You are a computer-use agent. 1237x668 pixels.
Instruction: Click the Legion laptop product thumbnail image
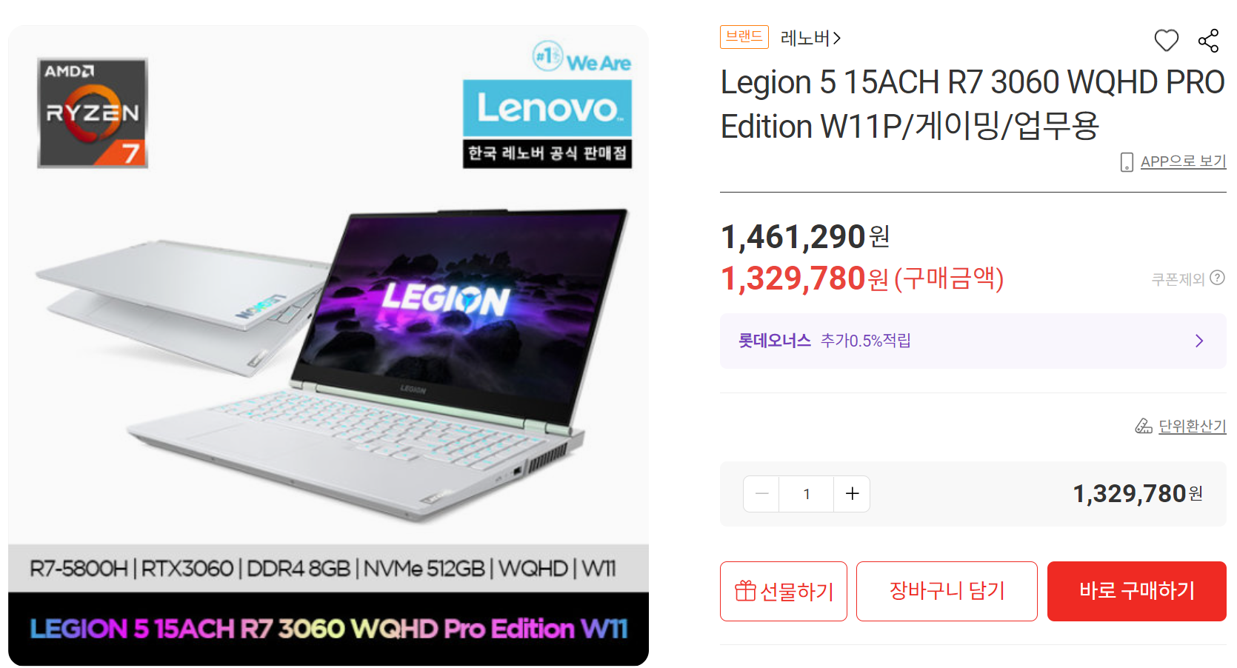point(328,346)
